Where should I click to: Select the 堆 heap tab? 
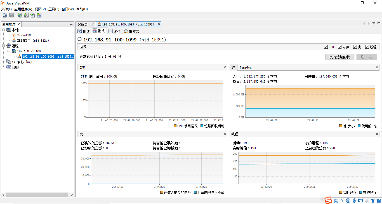233,67
